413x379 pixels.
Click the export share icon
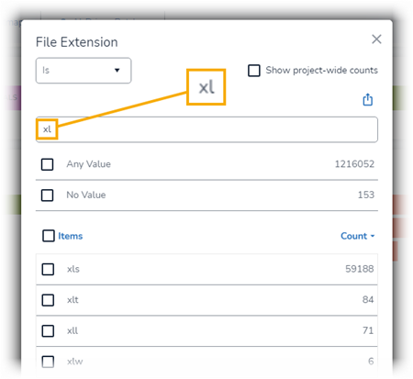[367, 100]
